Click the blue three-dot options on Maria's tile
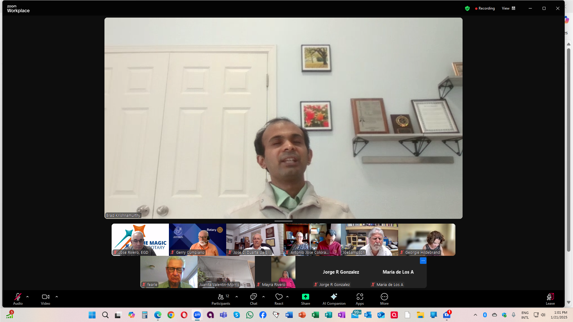The width and height of the screenshot is (573, 322). (423, 261)
